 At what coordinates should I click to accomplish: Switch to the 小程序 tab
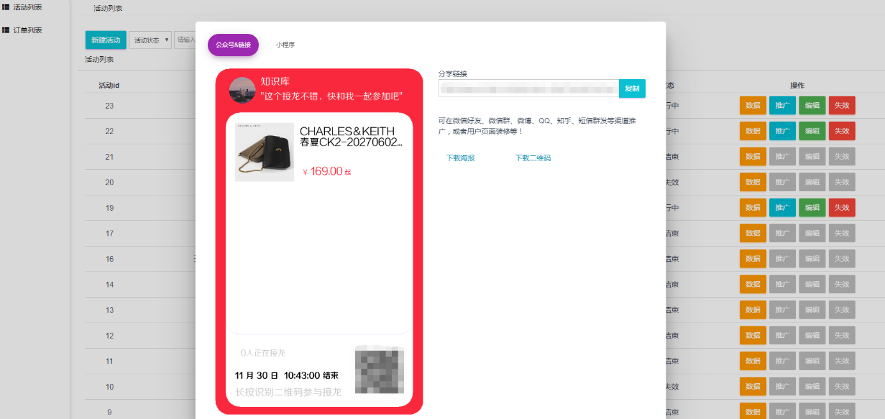tap(285, 45)
